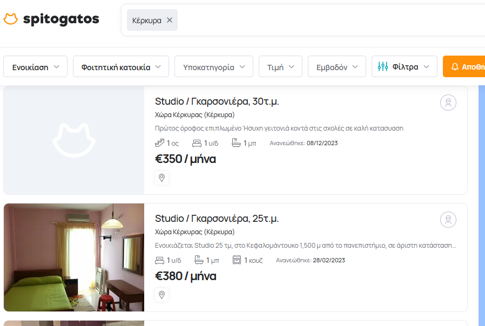This screenshot has height=326, width=485.
Task: Open the Studio / Γκαρσονιέρα, 25τ.μ. listing title
Action: (217, 219)
